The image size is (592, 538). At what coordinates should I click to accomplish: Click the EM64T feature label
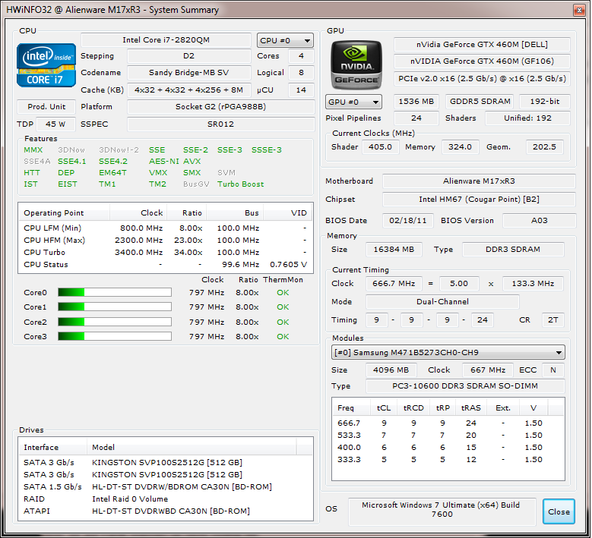pos(112,173)
